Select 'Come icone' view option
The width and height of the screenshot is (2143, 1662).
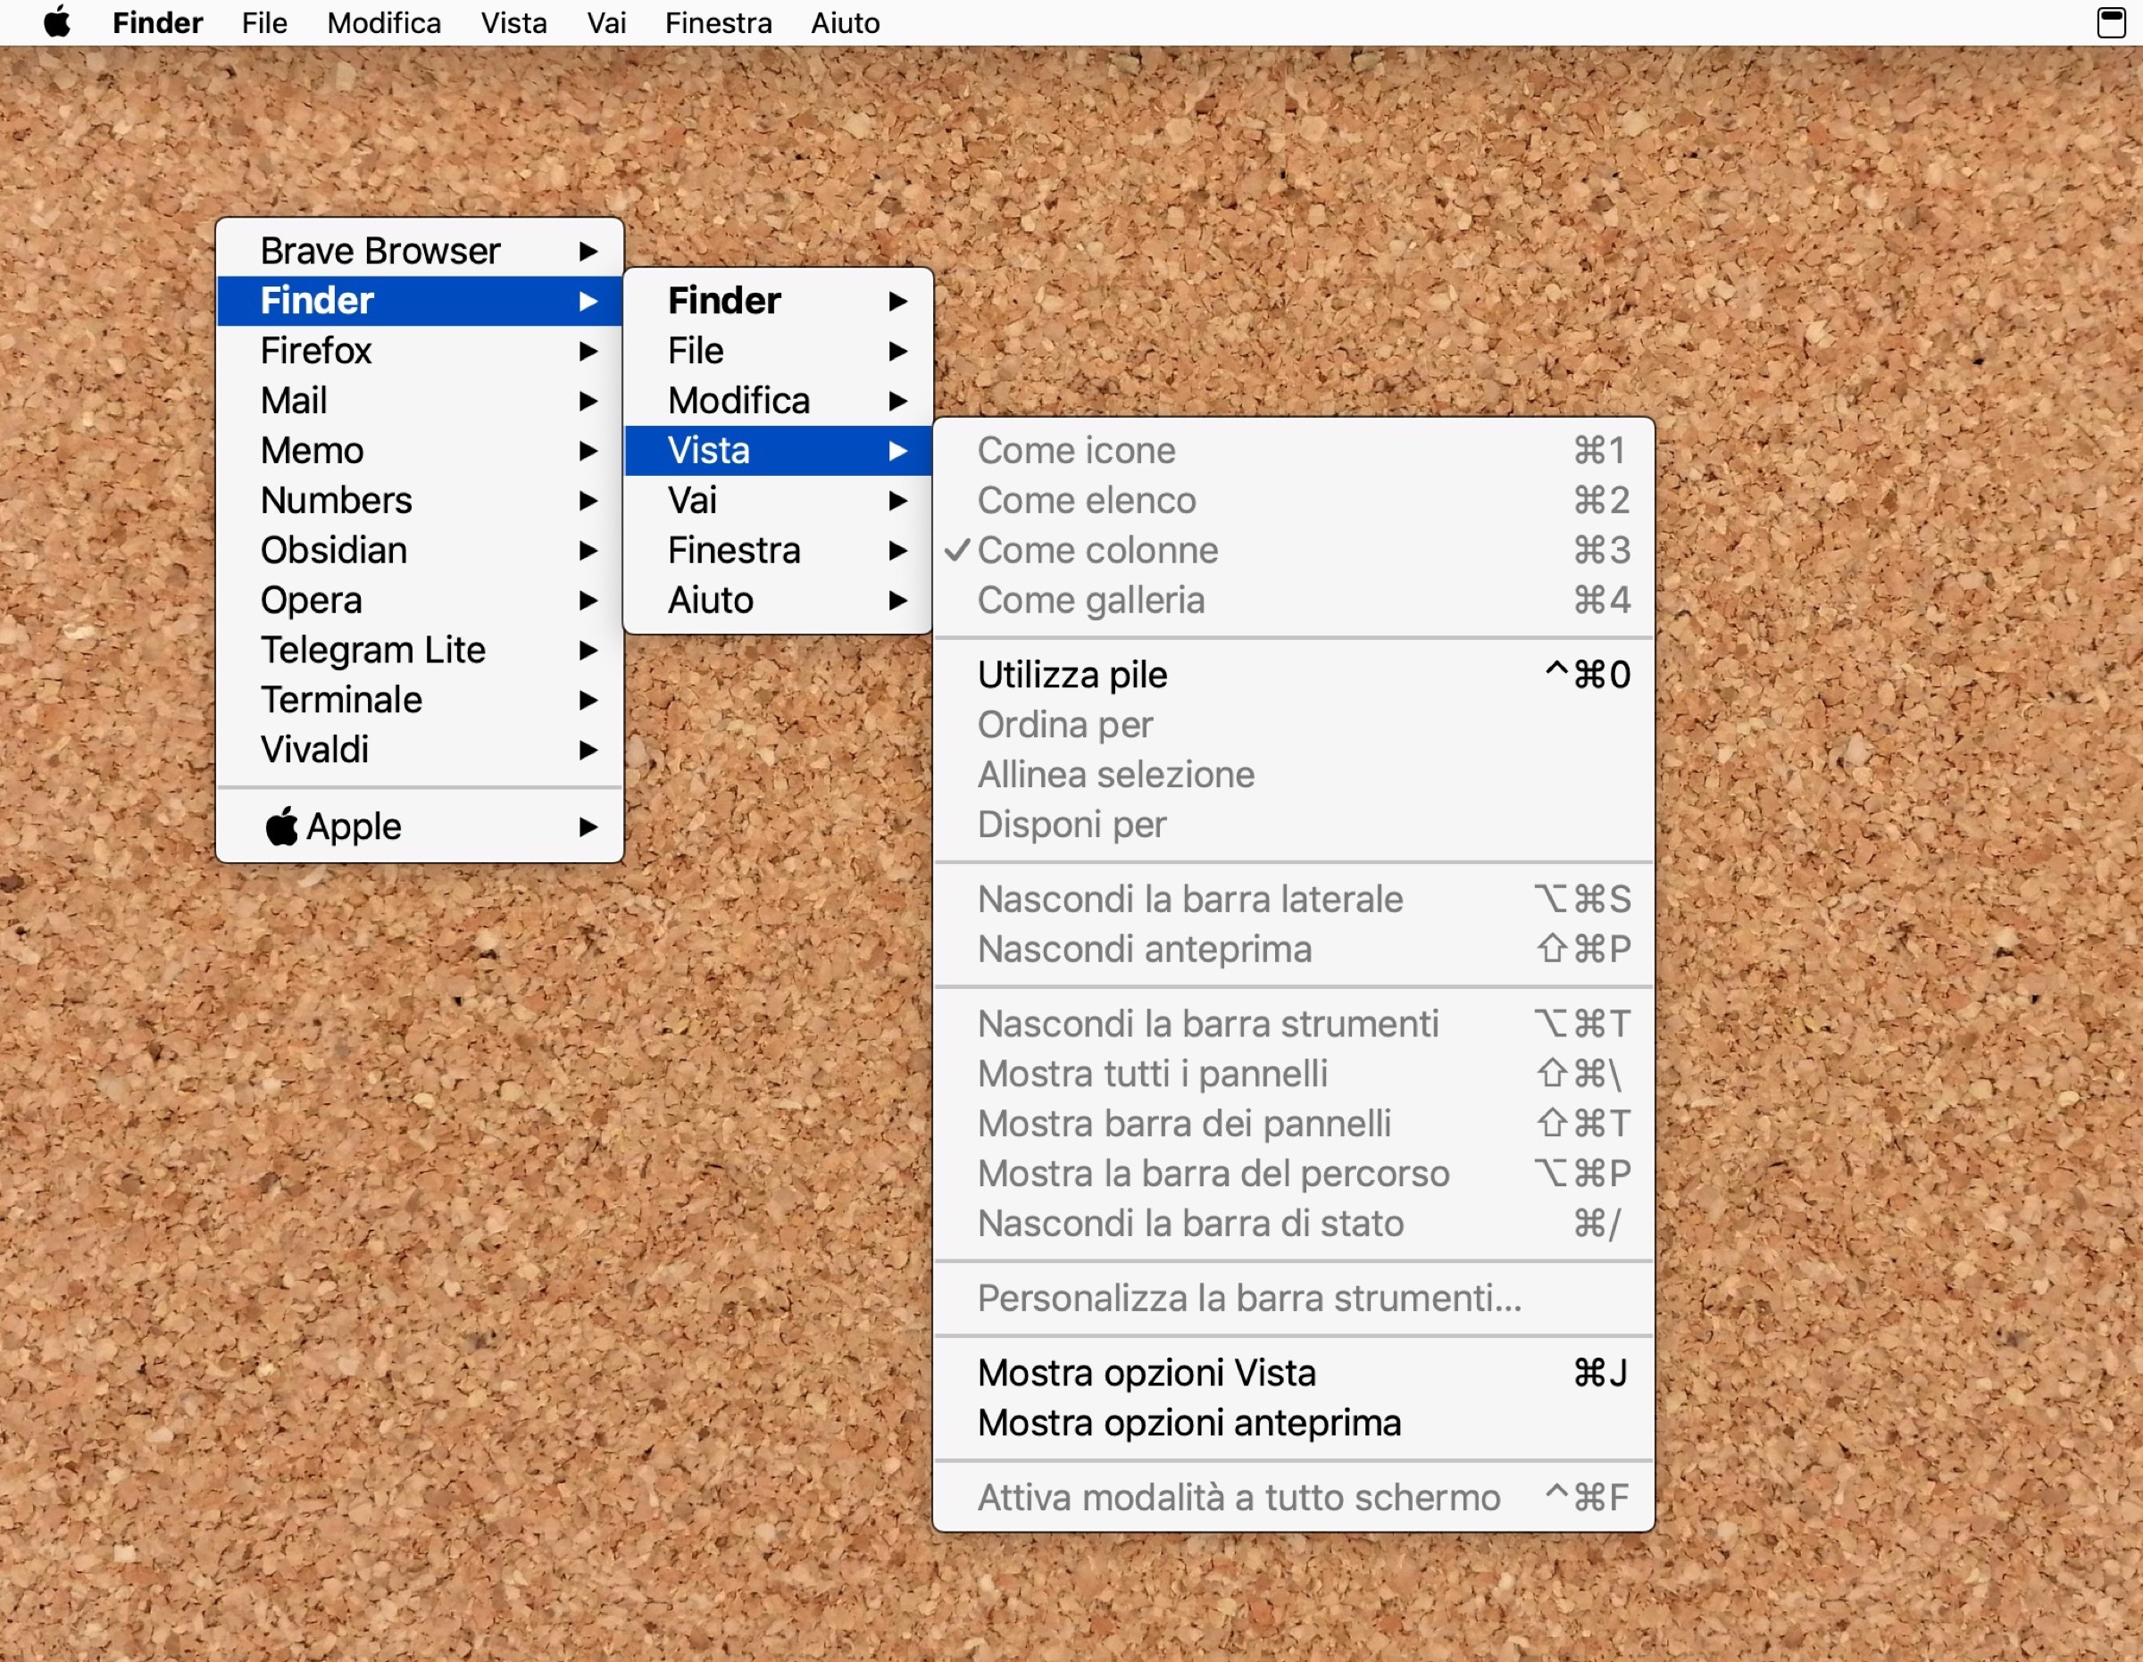coord(1075,449)
